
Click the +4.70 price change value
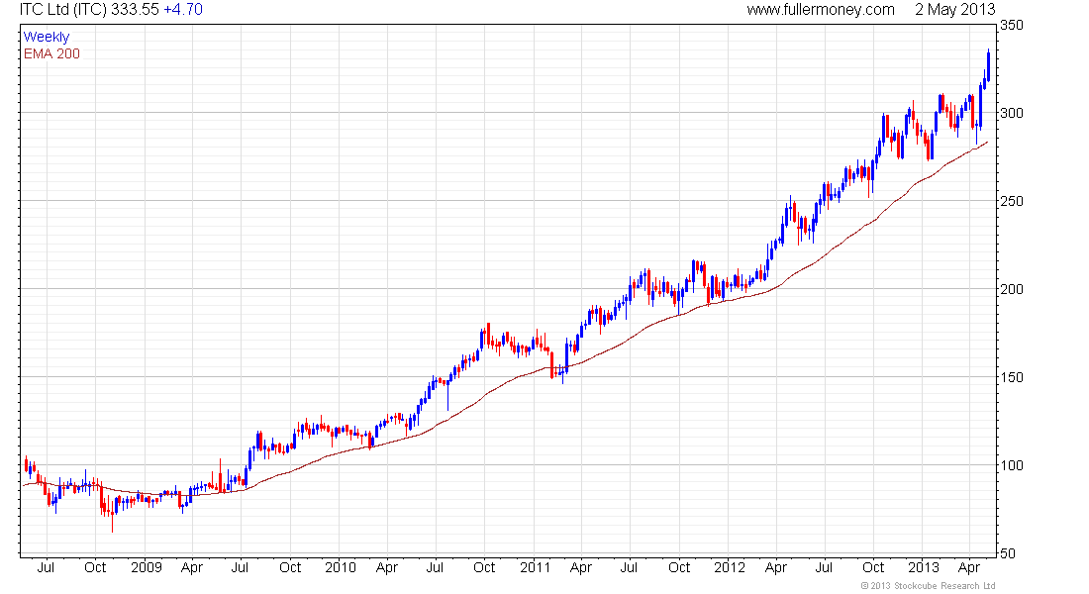point(183,10)
